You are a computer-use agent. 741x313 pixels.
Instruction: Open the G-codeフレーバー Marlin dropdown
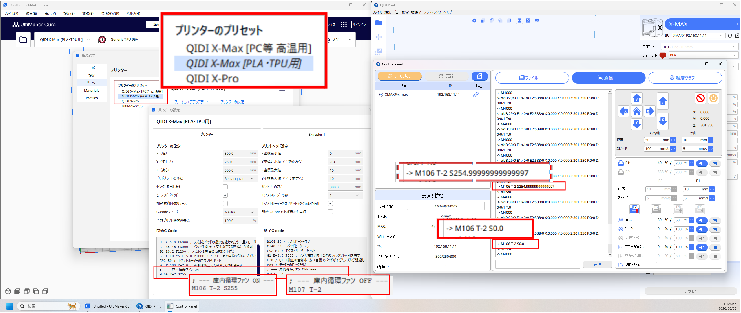240,212
